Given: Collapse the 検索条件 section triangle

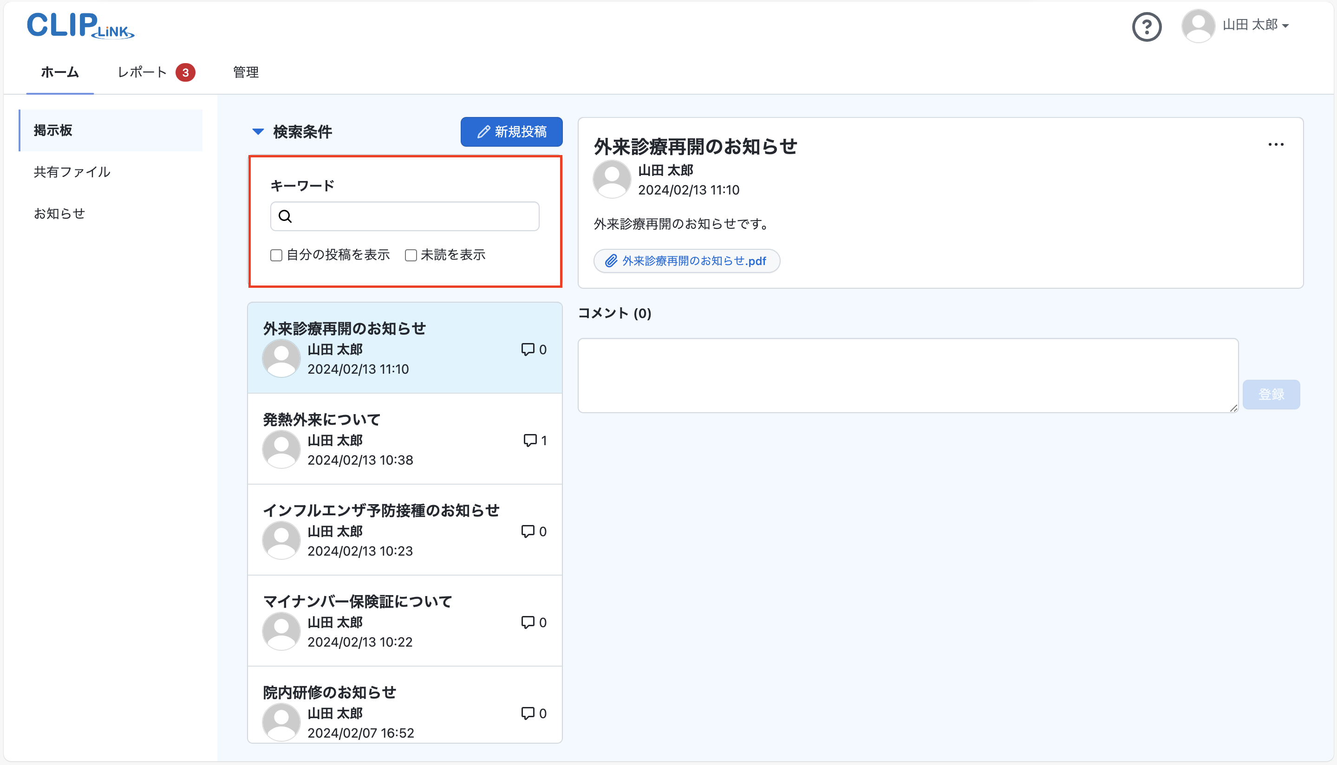Looking at the screenshot, I should 258,131.
